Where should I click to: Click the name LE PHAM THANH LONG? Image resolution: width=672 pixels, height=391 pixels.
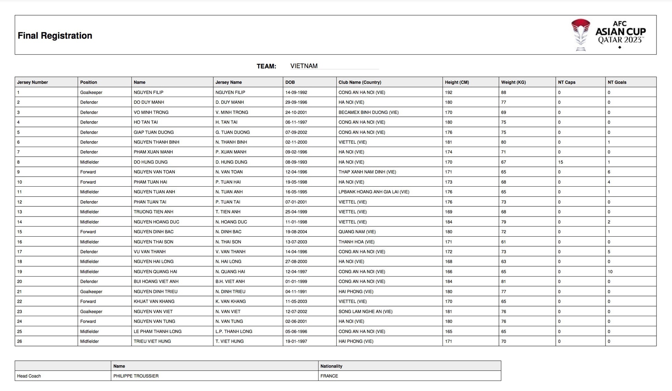(x=158, y=331)
